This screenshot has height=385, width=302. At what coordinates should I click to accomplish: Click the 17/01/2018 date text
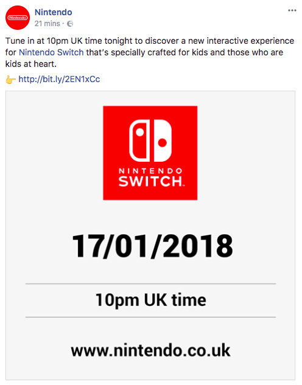152,246
